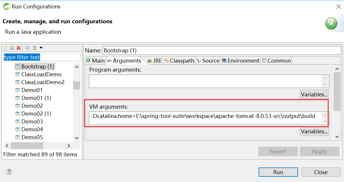The image size is (344, 182).
Task: Collapse all configurations in the tree
Action: (28, 48)
